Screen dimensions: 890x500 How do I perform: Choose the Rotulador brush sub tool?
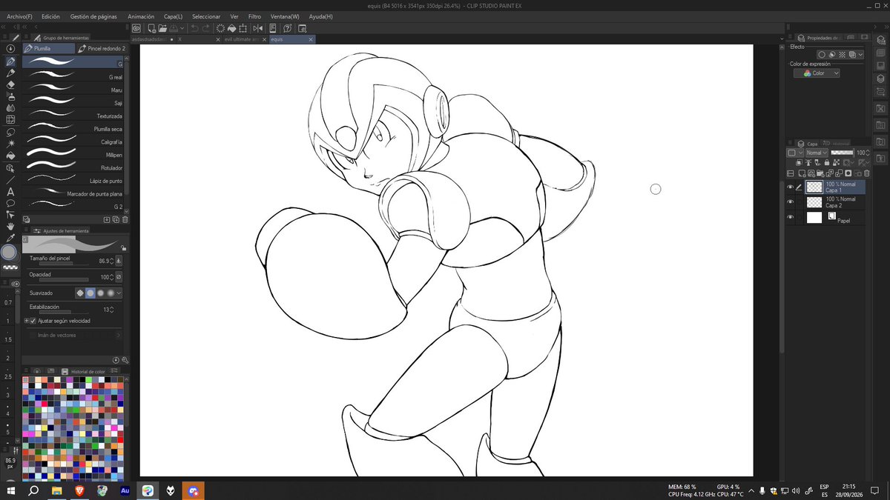(x=74, y=167)
